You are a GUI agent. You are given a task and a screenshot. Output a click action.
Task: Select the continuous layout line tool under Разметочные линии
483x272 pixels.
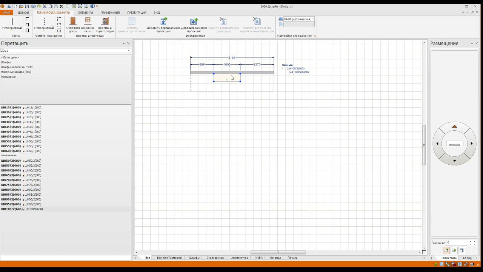(x=44, y=24)
